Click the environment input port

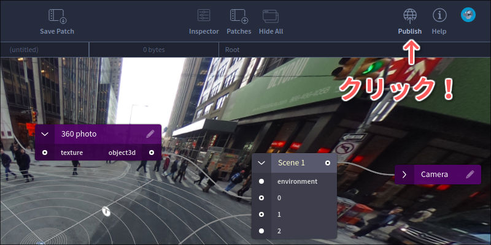coord(261,181)
